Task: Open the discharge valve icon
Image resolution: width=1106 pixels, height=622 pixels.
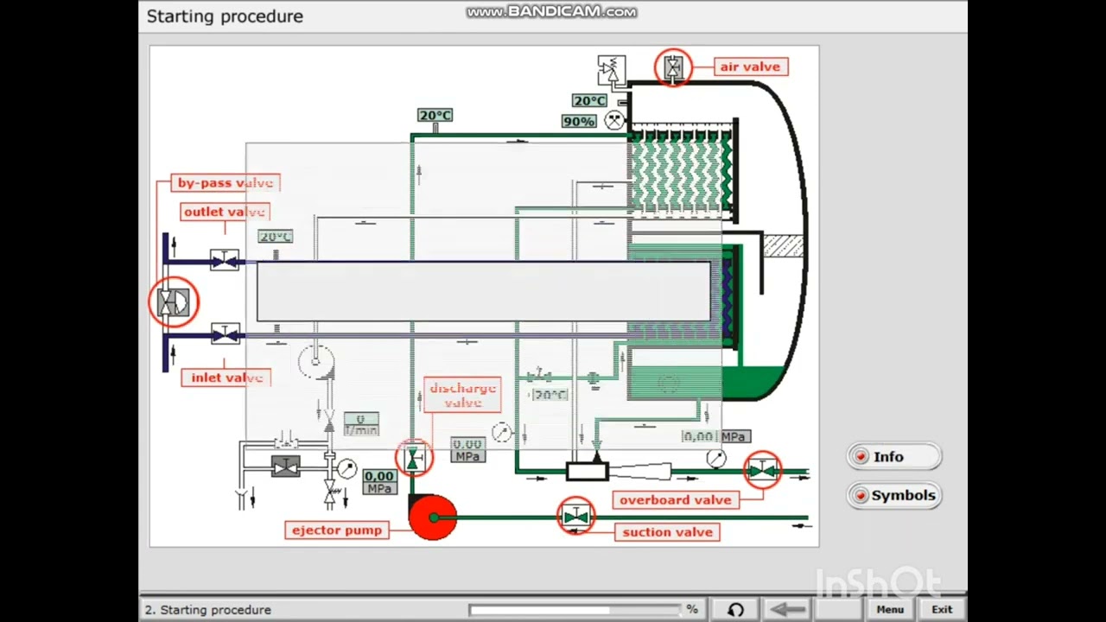Action: click(x=414, y=459)
